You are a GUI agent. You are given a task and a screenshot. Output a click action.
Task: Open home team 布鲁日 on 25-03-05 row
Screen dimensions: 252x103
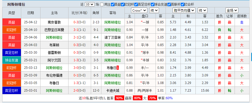[x=54, y=83]
